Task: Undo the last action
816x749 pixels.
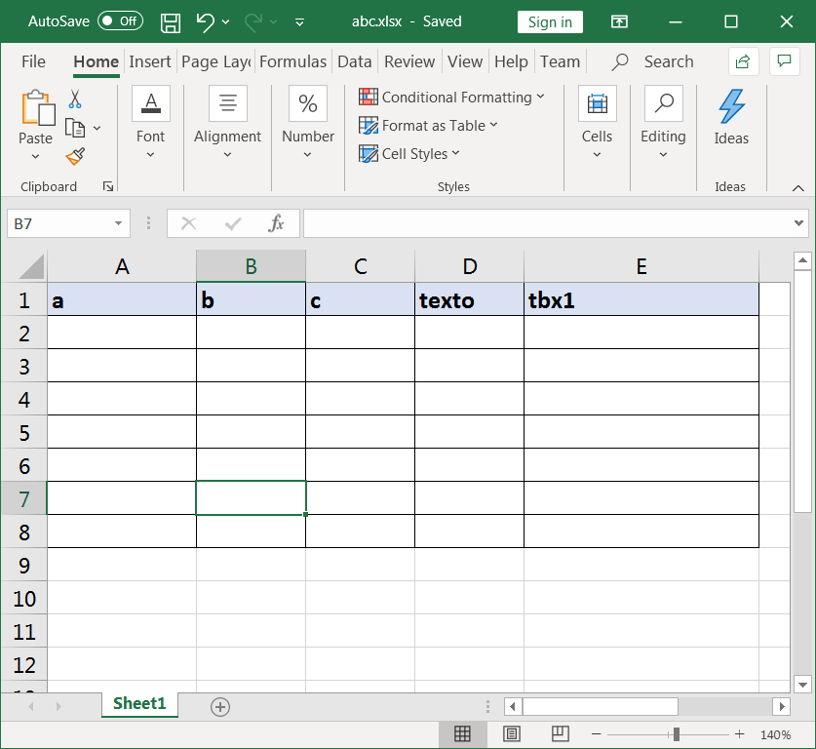Action: (205, 21)
